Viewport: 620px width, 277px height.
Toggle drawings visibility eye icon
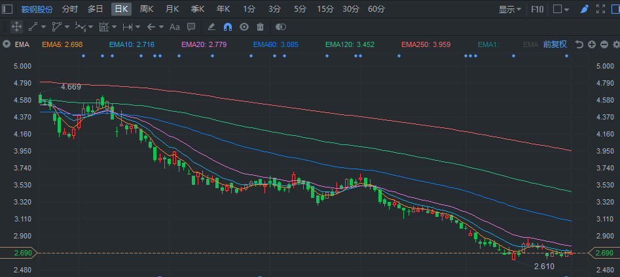(x=244, y=27)
